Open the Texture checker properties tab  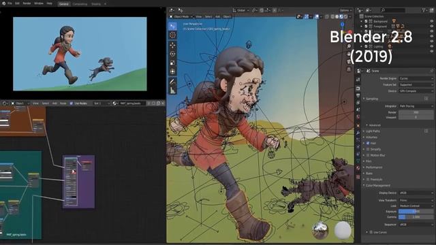358,177
